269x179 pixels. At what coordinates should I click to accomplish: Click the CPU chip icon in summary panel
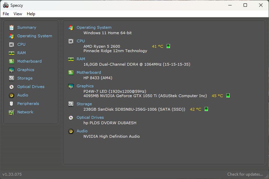tap(71, 41)
